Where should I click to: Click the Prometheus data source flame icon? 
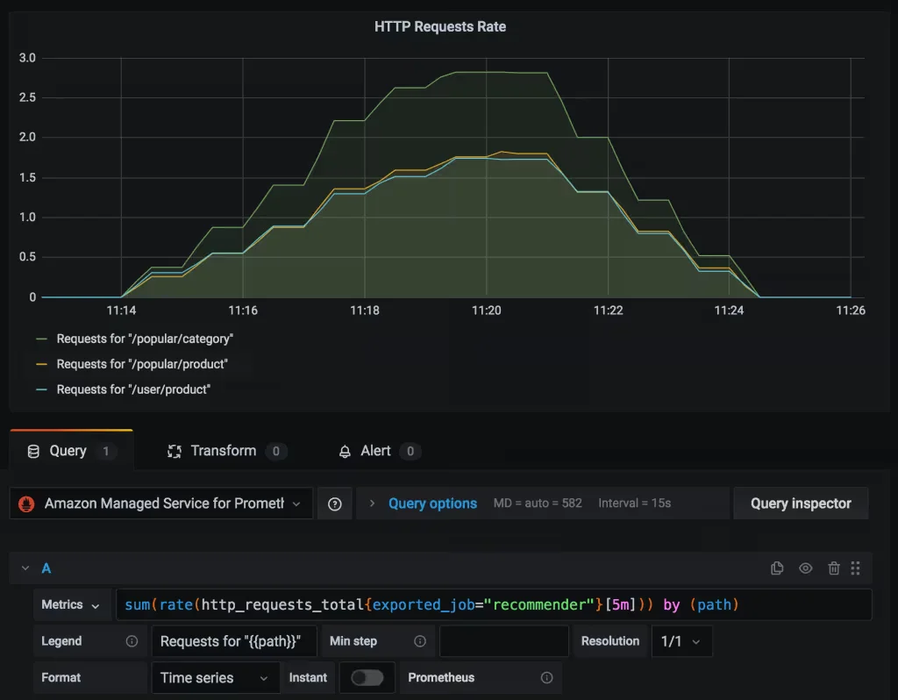(26, 503)
